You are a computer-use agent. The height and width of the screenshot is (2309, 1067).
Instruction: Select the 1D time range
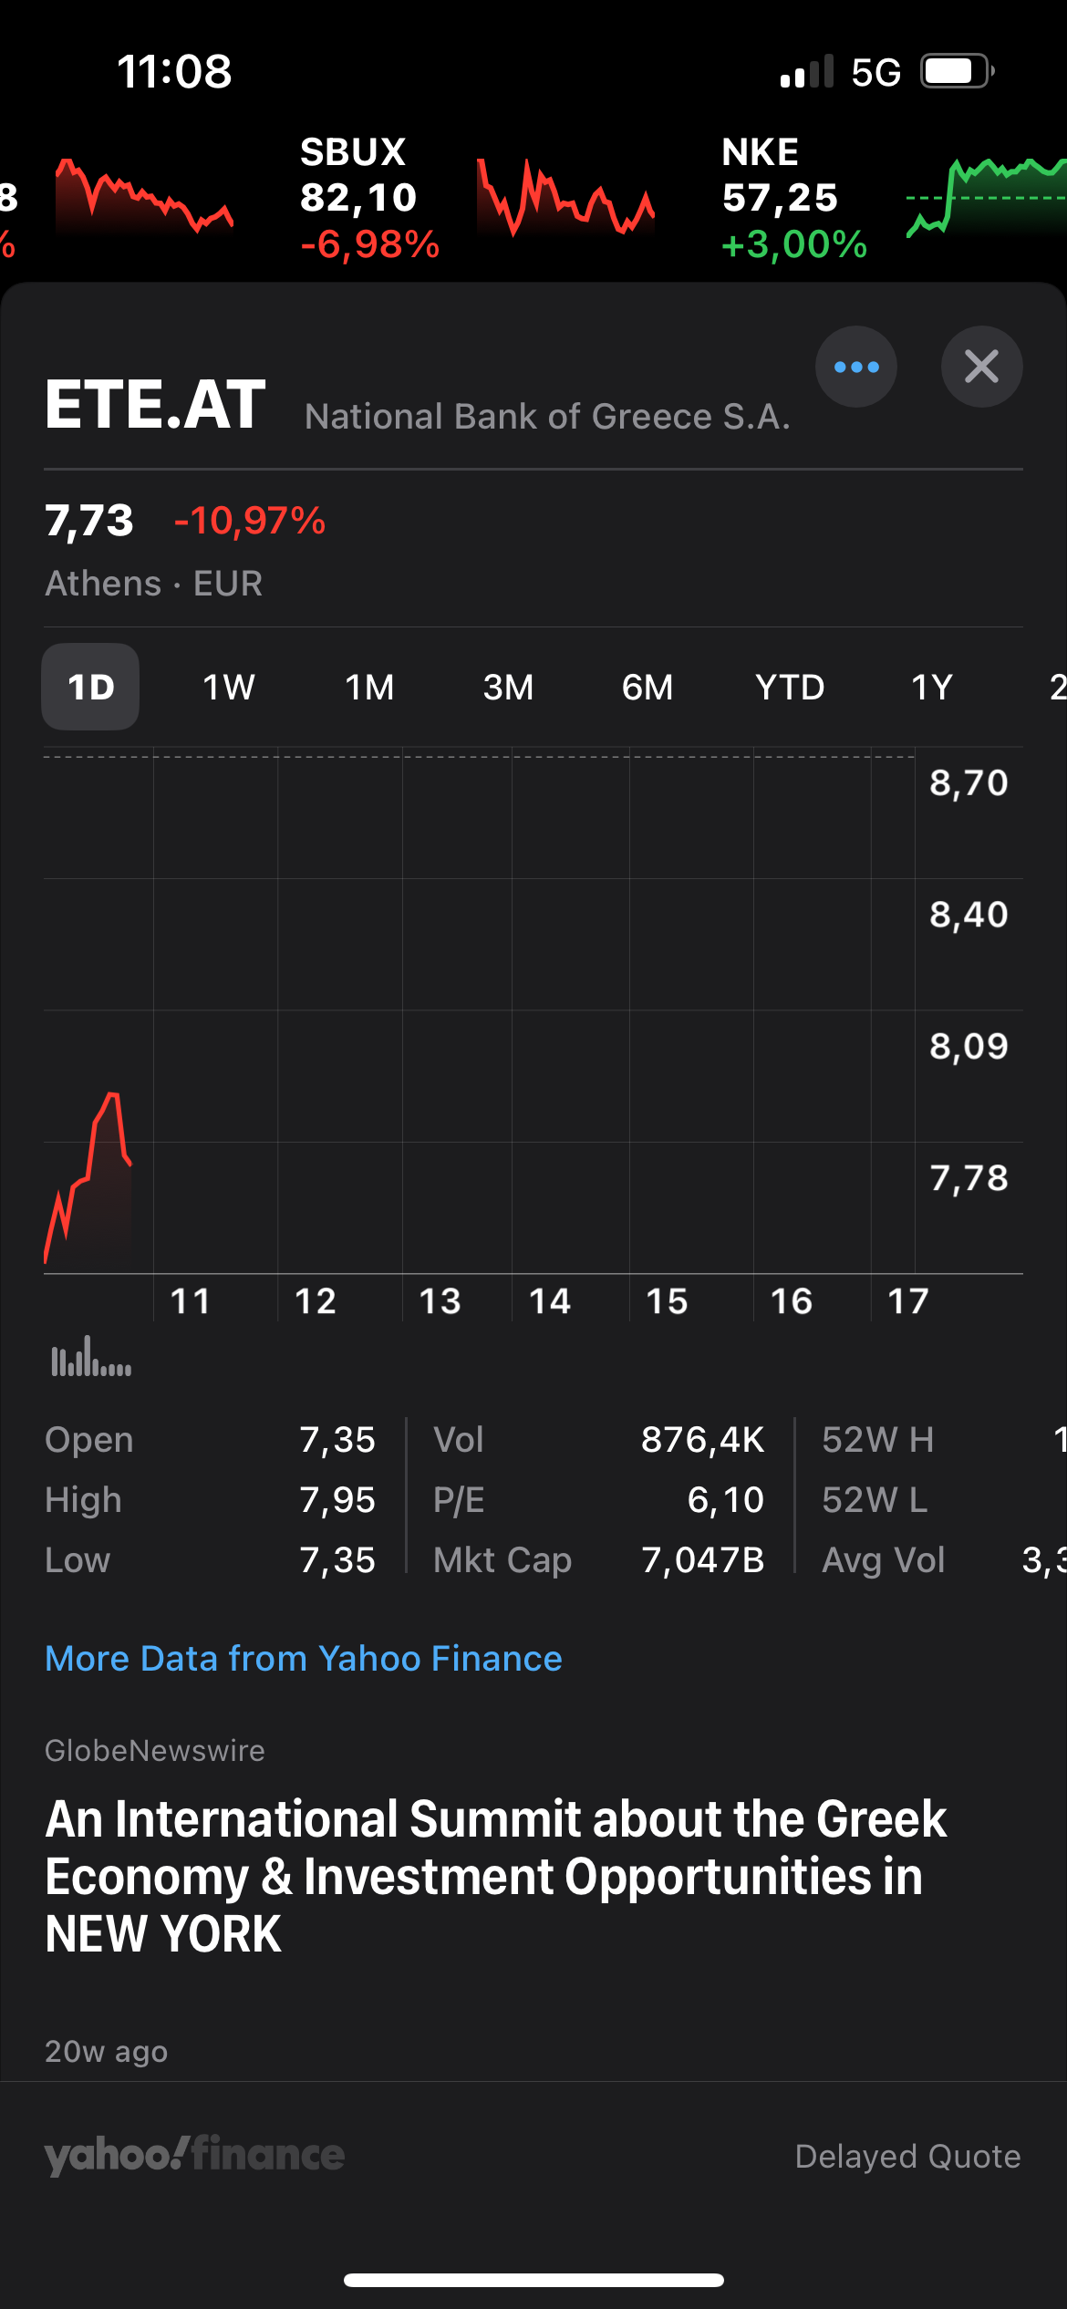(x=90, y=687)
